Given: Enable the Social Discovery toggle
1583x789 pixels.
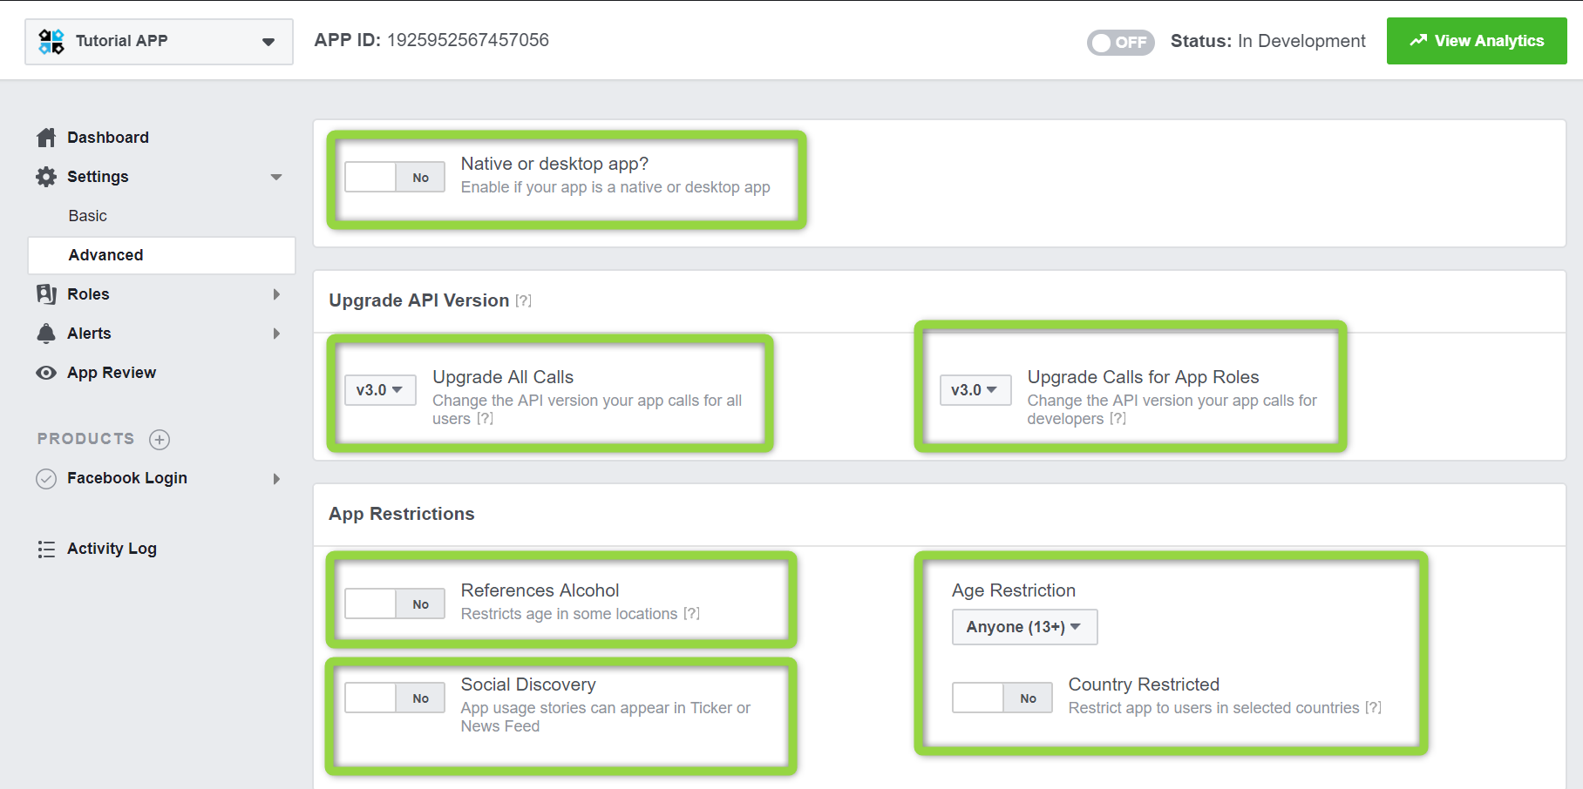Looking at the screenshot, I should tap(395, 698).
